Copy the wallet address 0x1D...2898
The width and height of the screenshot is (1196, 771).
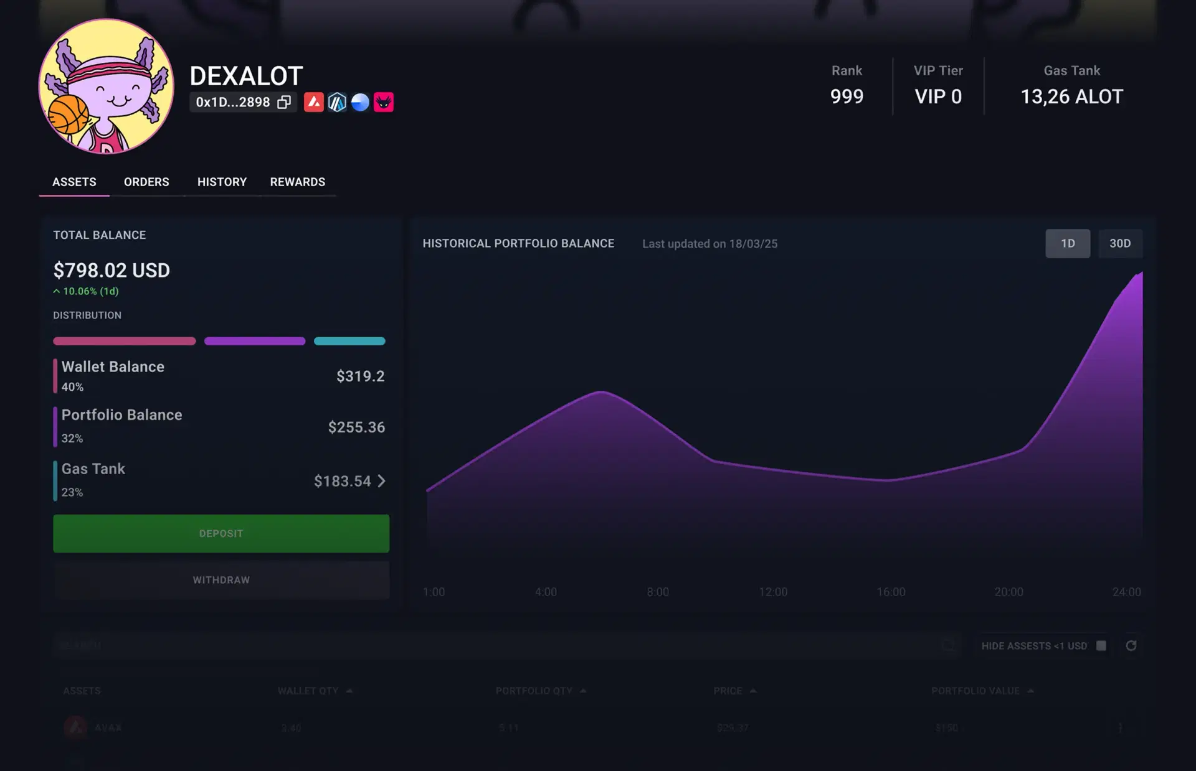(285, 101)
